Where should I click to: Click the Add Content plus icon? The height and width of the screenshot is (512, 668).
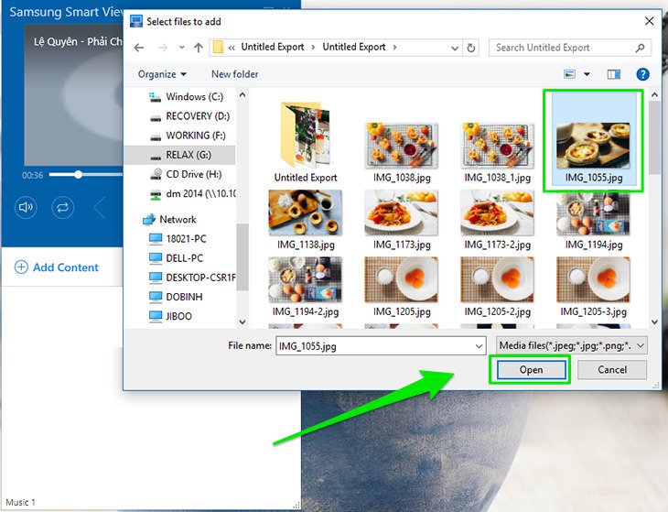[21, 267]
